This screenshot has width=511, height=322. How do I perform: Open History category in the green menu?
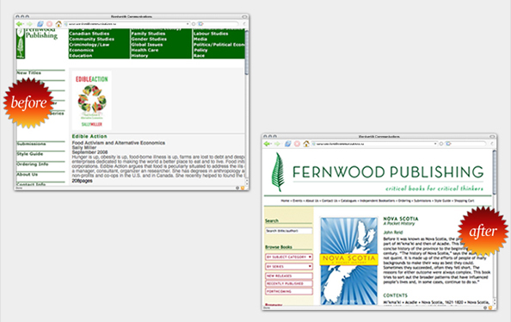139,56
